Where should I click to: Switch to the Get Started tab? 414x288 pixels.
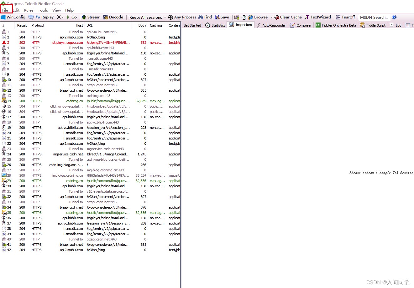pyautogui.click(x=192, y=25)
